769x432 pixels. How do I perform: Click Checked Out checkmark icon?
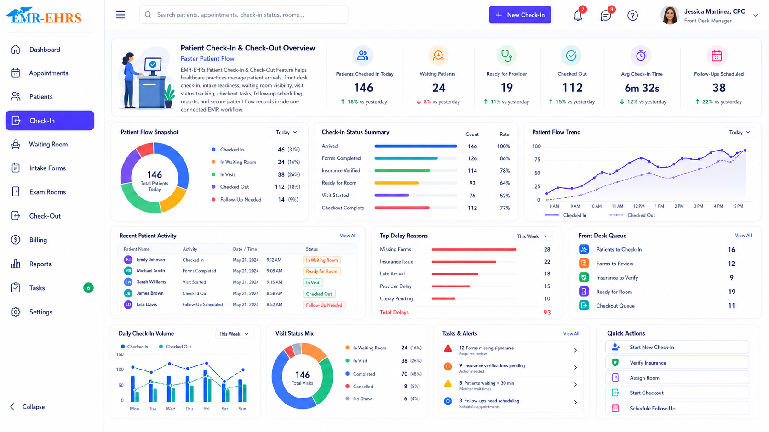click(571, 56)
